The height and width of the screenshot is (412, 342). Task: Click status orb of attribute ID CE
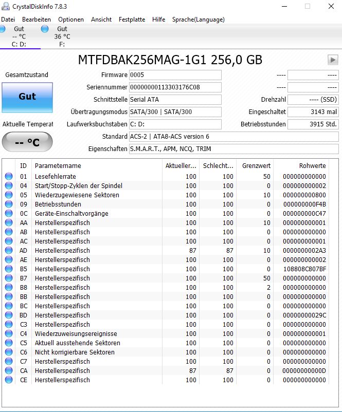click(x=9, y=380)
